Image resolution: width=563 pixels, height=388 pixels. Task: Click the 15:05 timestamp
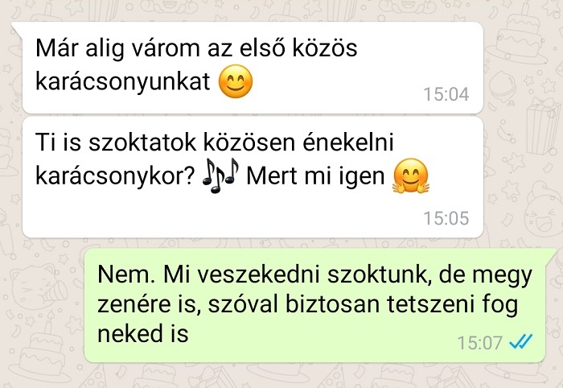click(446, 218)
